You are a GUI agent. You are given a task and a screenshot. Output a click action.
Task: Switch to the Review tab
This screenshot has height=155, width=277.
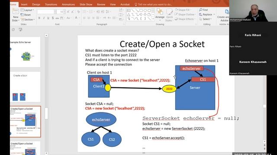coord(101,4)
